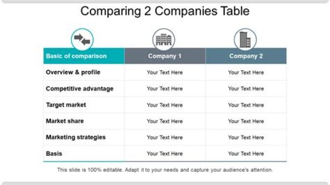Click the Overview & profile row label

click(x=73, y=72)
